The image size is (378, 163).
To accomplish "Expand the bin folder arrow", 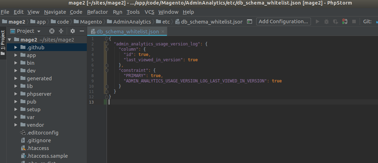I will (x=16, y=63).
